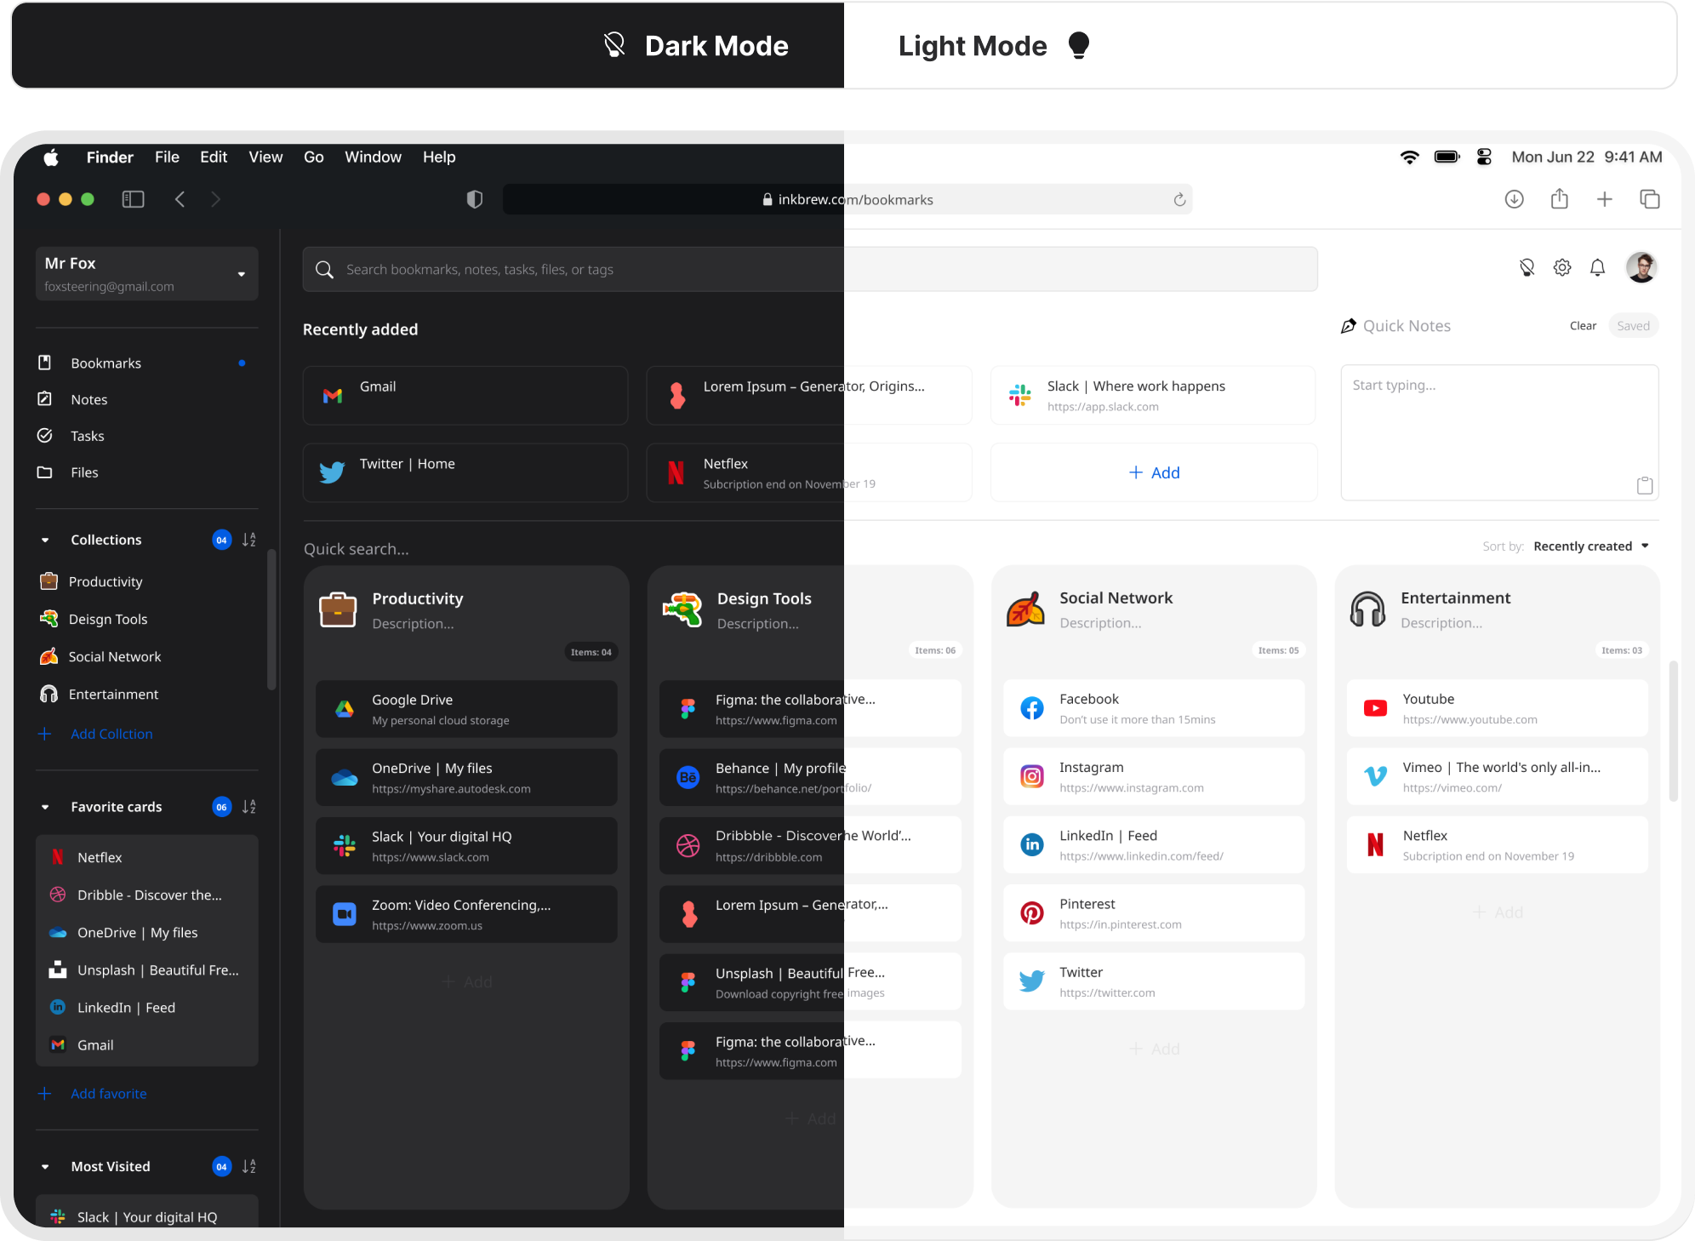
Task: Open the settings gear in the app header
Action: point(1562,268)
